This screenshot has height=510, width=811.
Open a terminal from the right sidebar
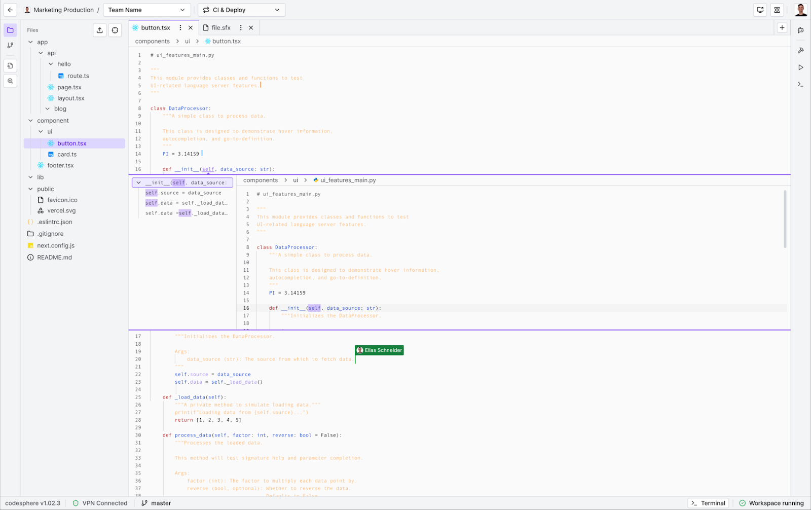coord(801,84)
